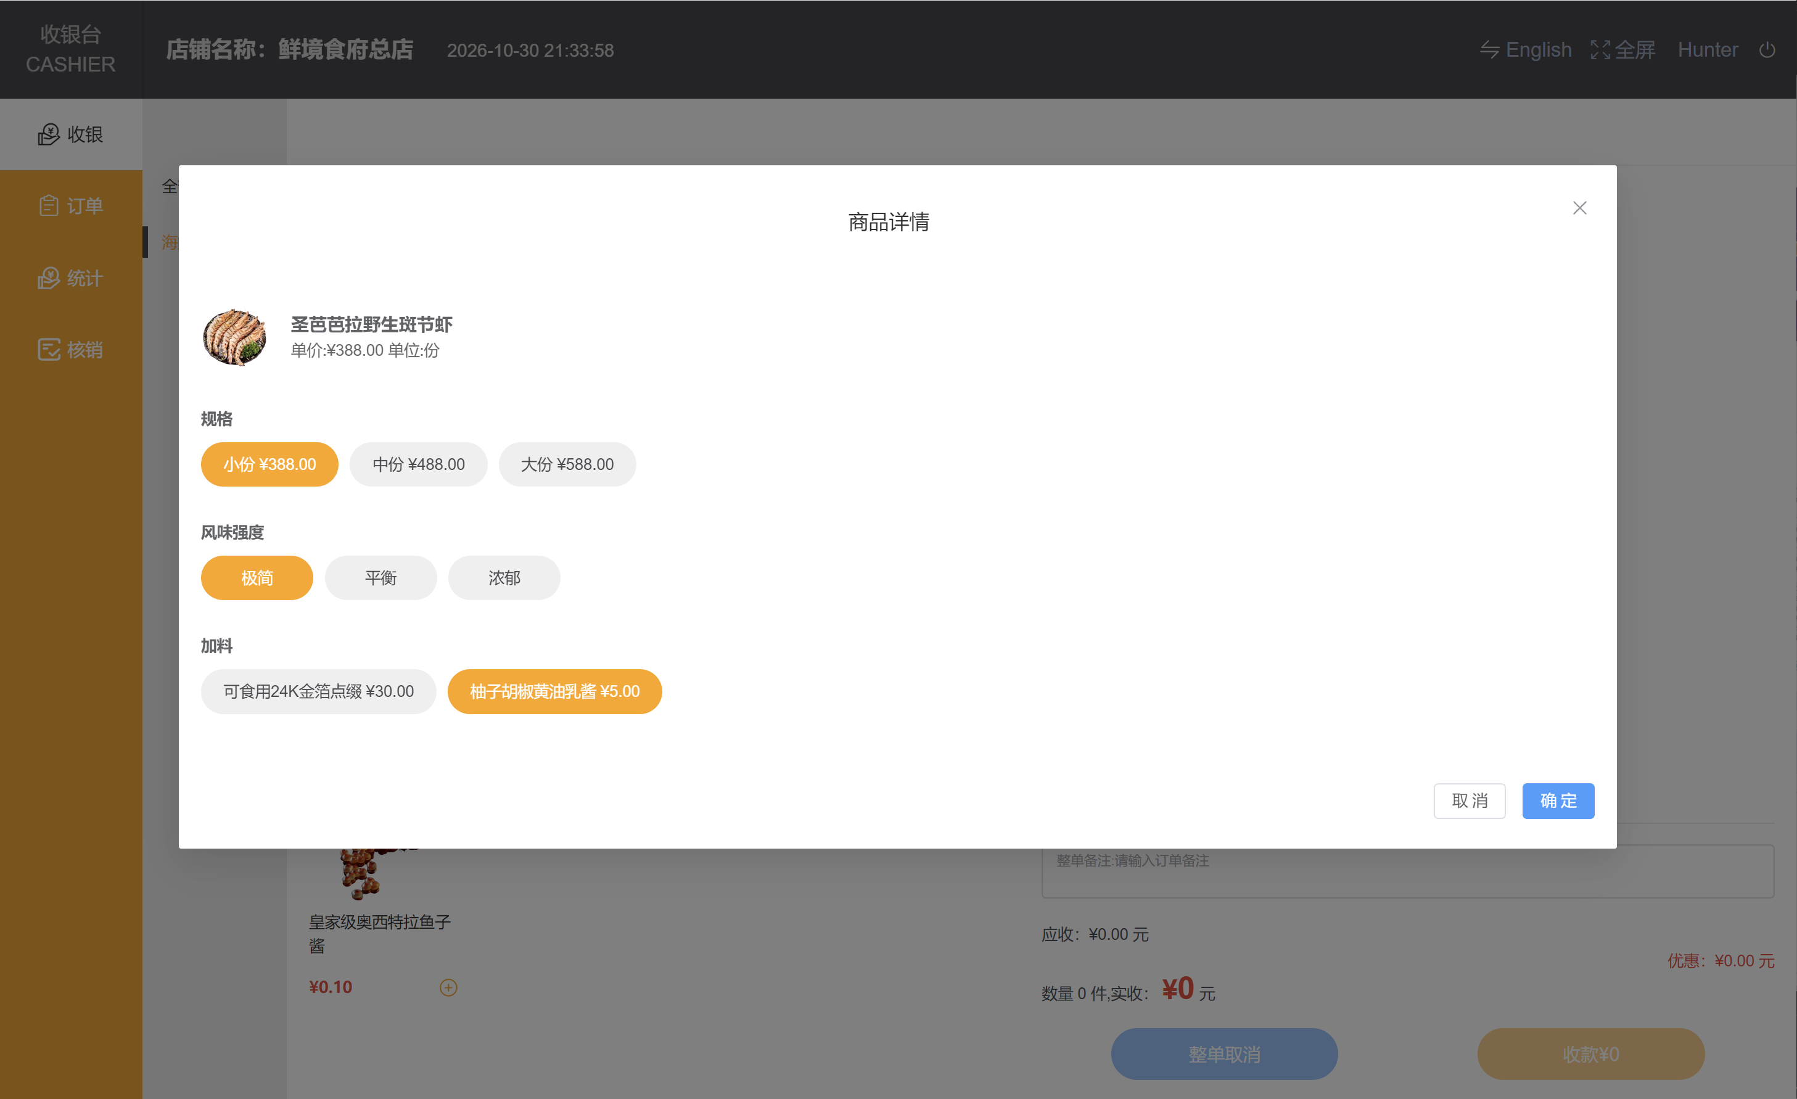This screenshot has width=1797, height=1099.
Task: Click the 单价:¥388.00 单位:份 line
Action: coord(364,350)
